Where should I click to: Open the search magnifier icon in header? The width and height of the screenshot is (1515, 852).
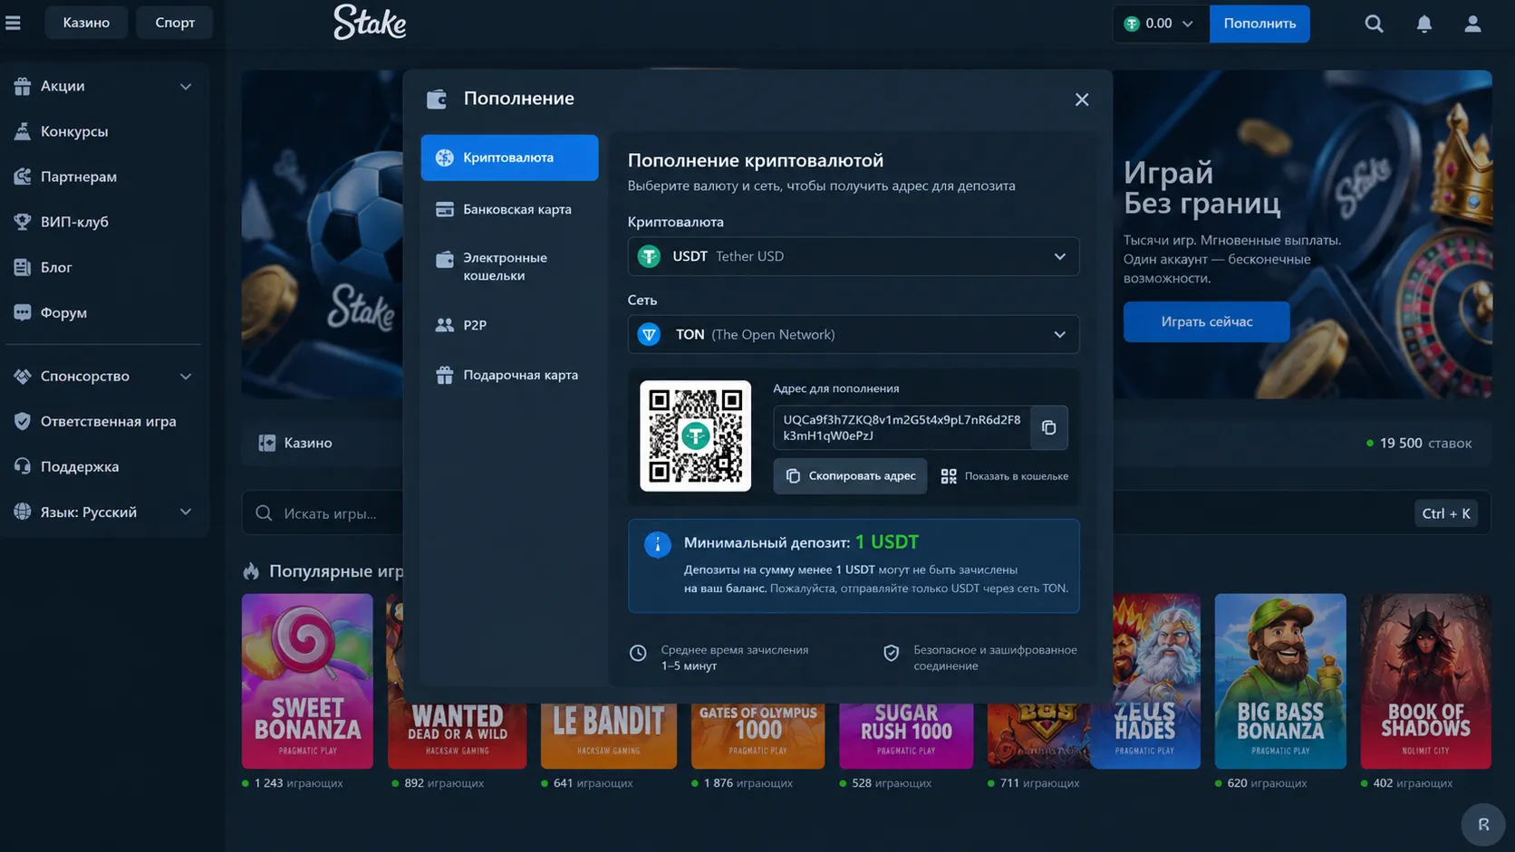[x=1374, y=24]
